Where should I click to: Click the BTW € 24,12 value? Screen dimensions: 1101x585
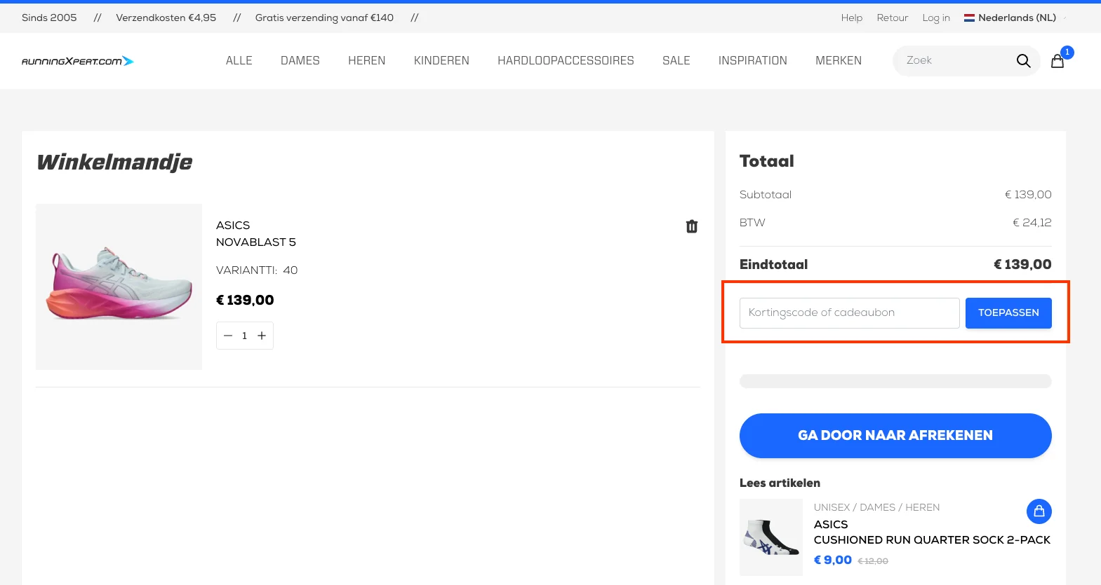(1032, 223)
